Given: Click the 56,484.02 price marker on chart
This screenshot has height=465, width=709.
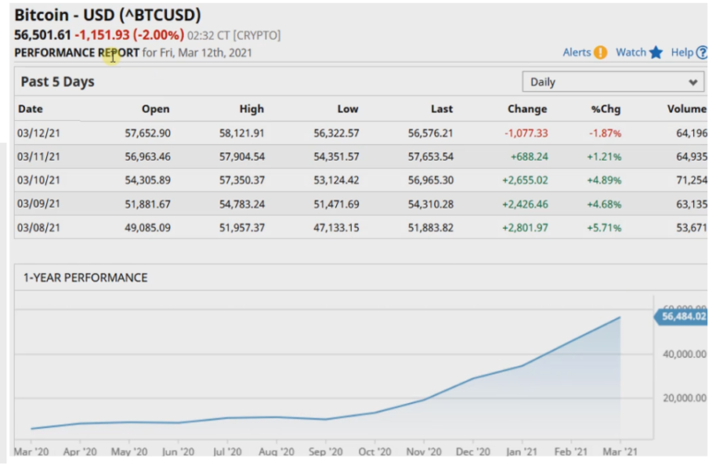Looking at the screenshot, I should click(683, 316).
